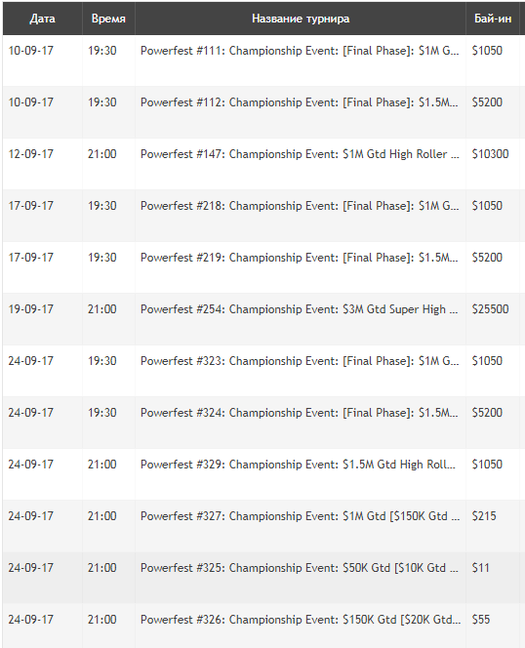Click the Бай-ин column header

[x=493, y=19]
